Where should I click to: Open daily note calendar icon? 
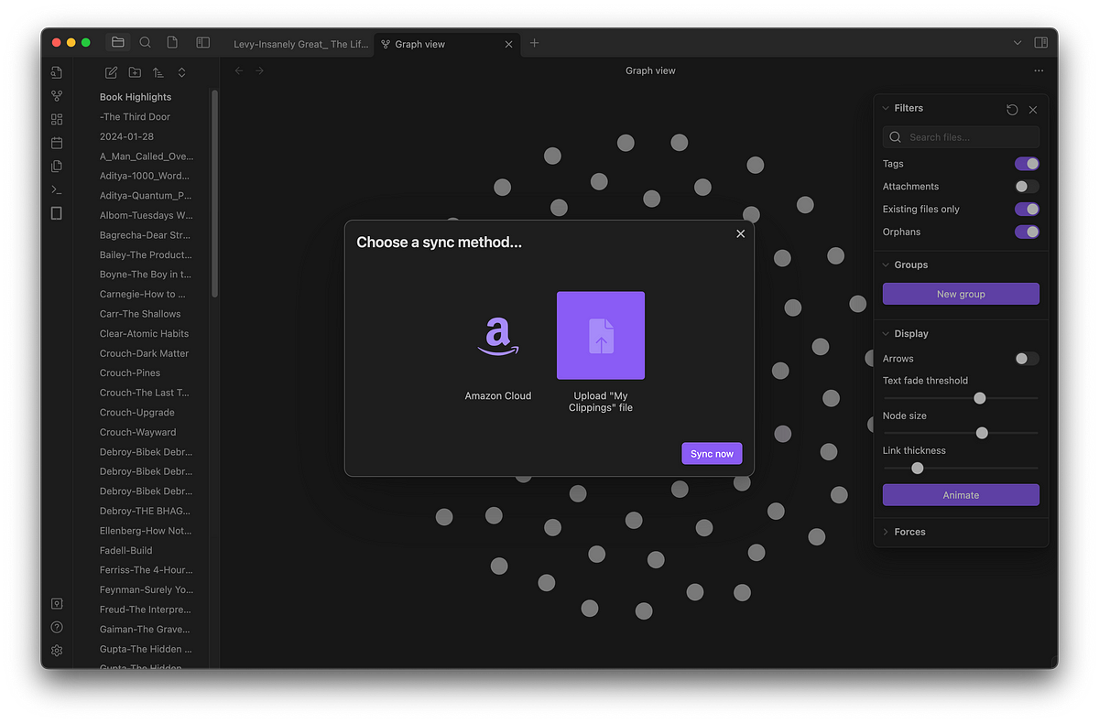point(57,143)
